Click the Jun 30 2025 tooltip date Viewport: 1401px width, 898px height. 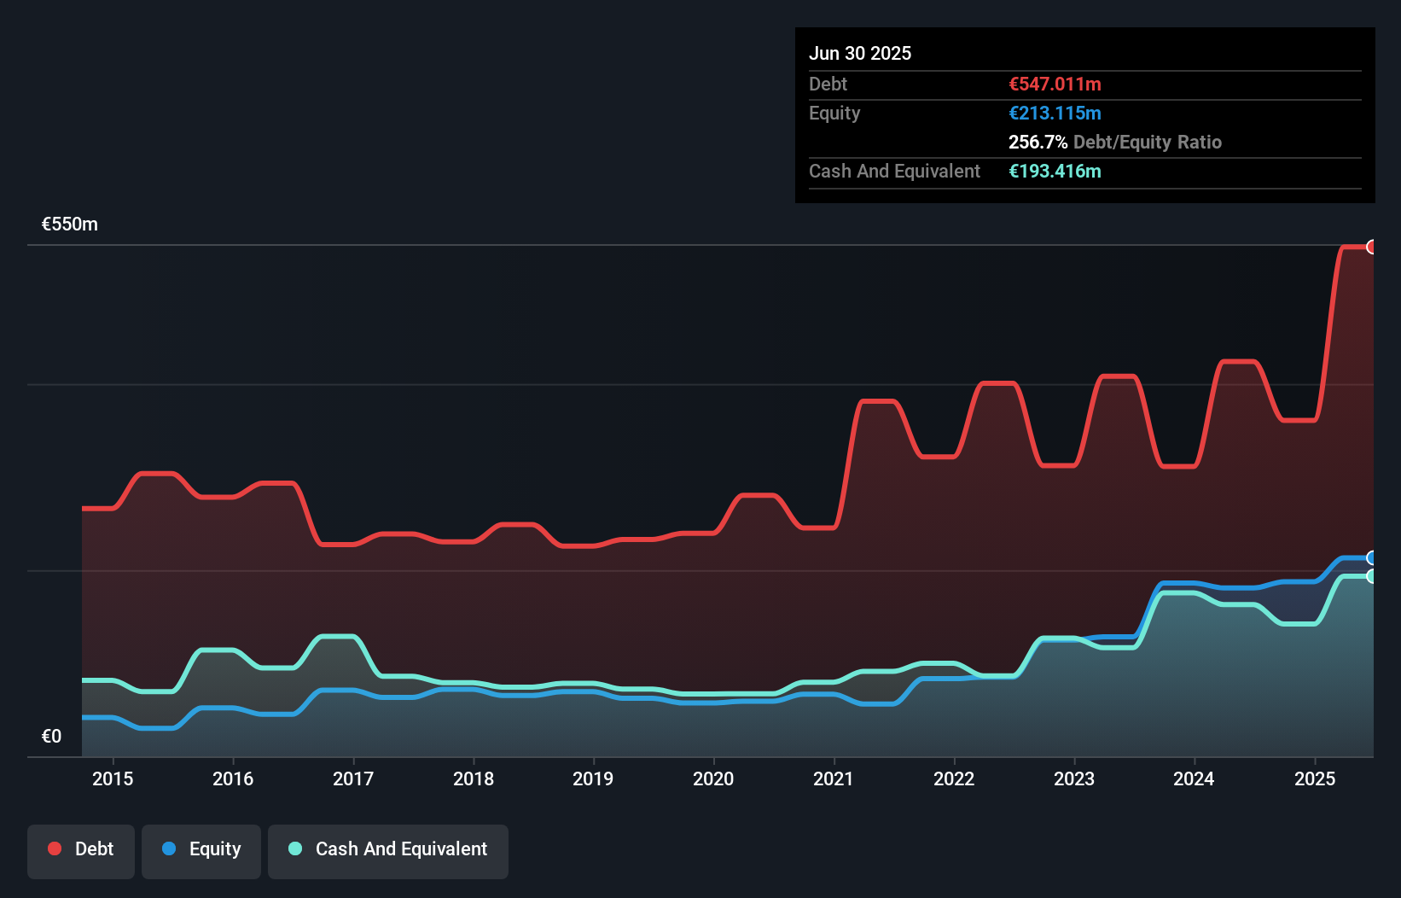(860, 53)
